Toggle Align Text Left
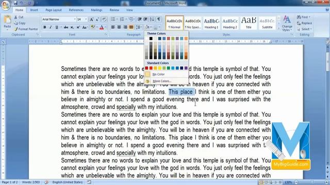Image resolution: width=330 pixels, height=185 pixels. (x=113, y=27)
